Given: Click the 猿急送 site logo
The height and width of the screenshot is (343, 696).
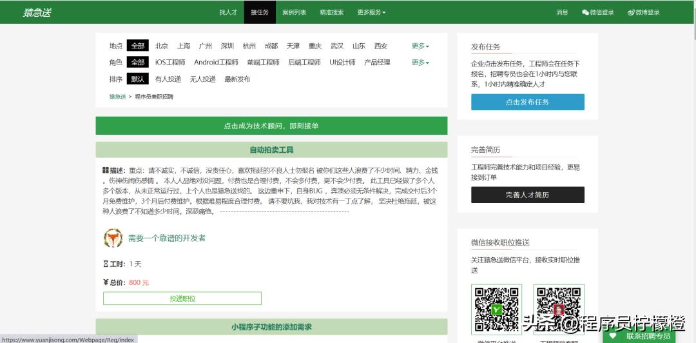Looking at the screenshot, I should point(37,12).
